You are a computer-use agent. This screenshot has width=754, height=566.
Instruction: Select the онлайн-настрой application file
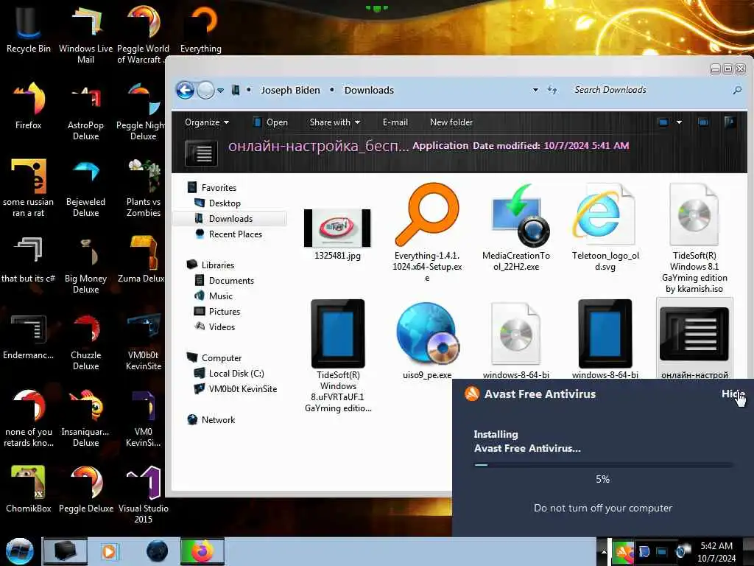(x=694, y=339)
